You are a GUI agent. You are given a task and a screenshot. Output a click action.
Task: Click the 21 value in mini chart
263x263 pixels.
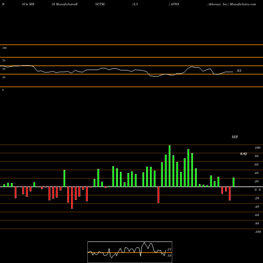(x=169, y=249)
